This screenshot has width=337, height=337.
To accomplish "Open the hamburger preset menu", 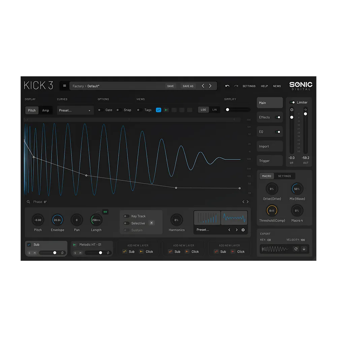I will tap(64, 86).
